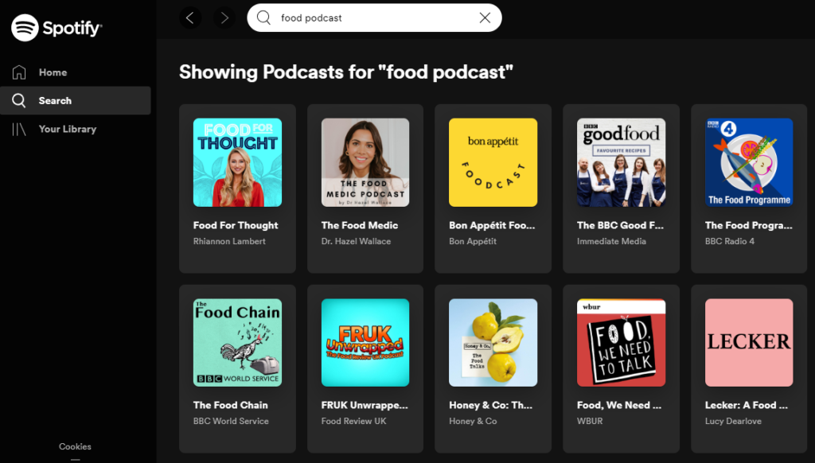Viewport: 815px width, 463px height.
Task: Click The Food Programme title text
Action: point(748,225)
